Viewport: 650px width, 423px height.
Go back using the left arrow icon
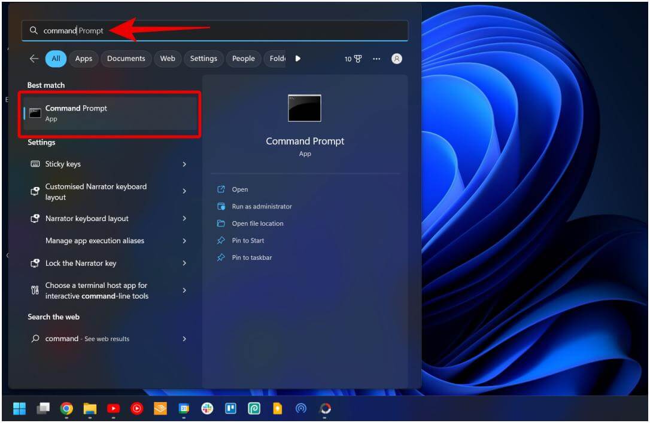click(34, 59)
